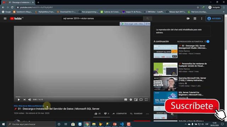Toggle theater mode
The image size is (227, 127).
coord(141,99)
